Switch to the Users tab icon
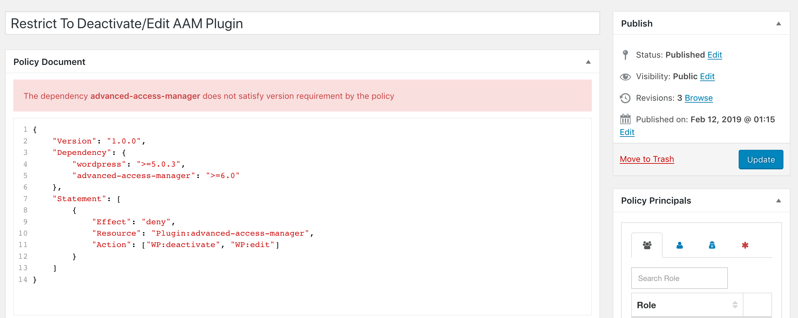 679,245
